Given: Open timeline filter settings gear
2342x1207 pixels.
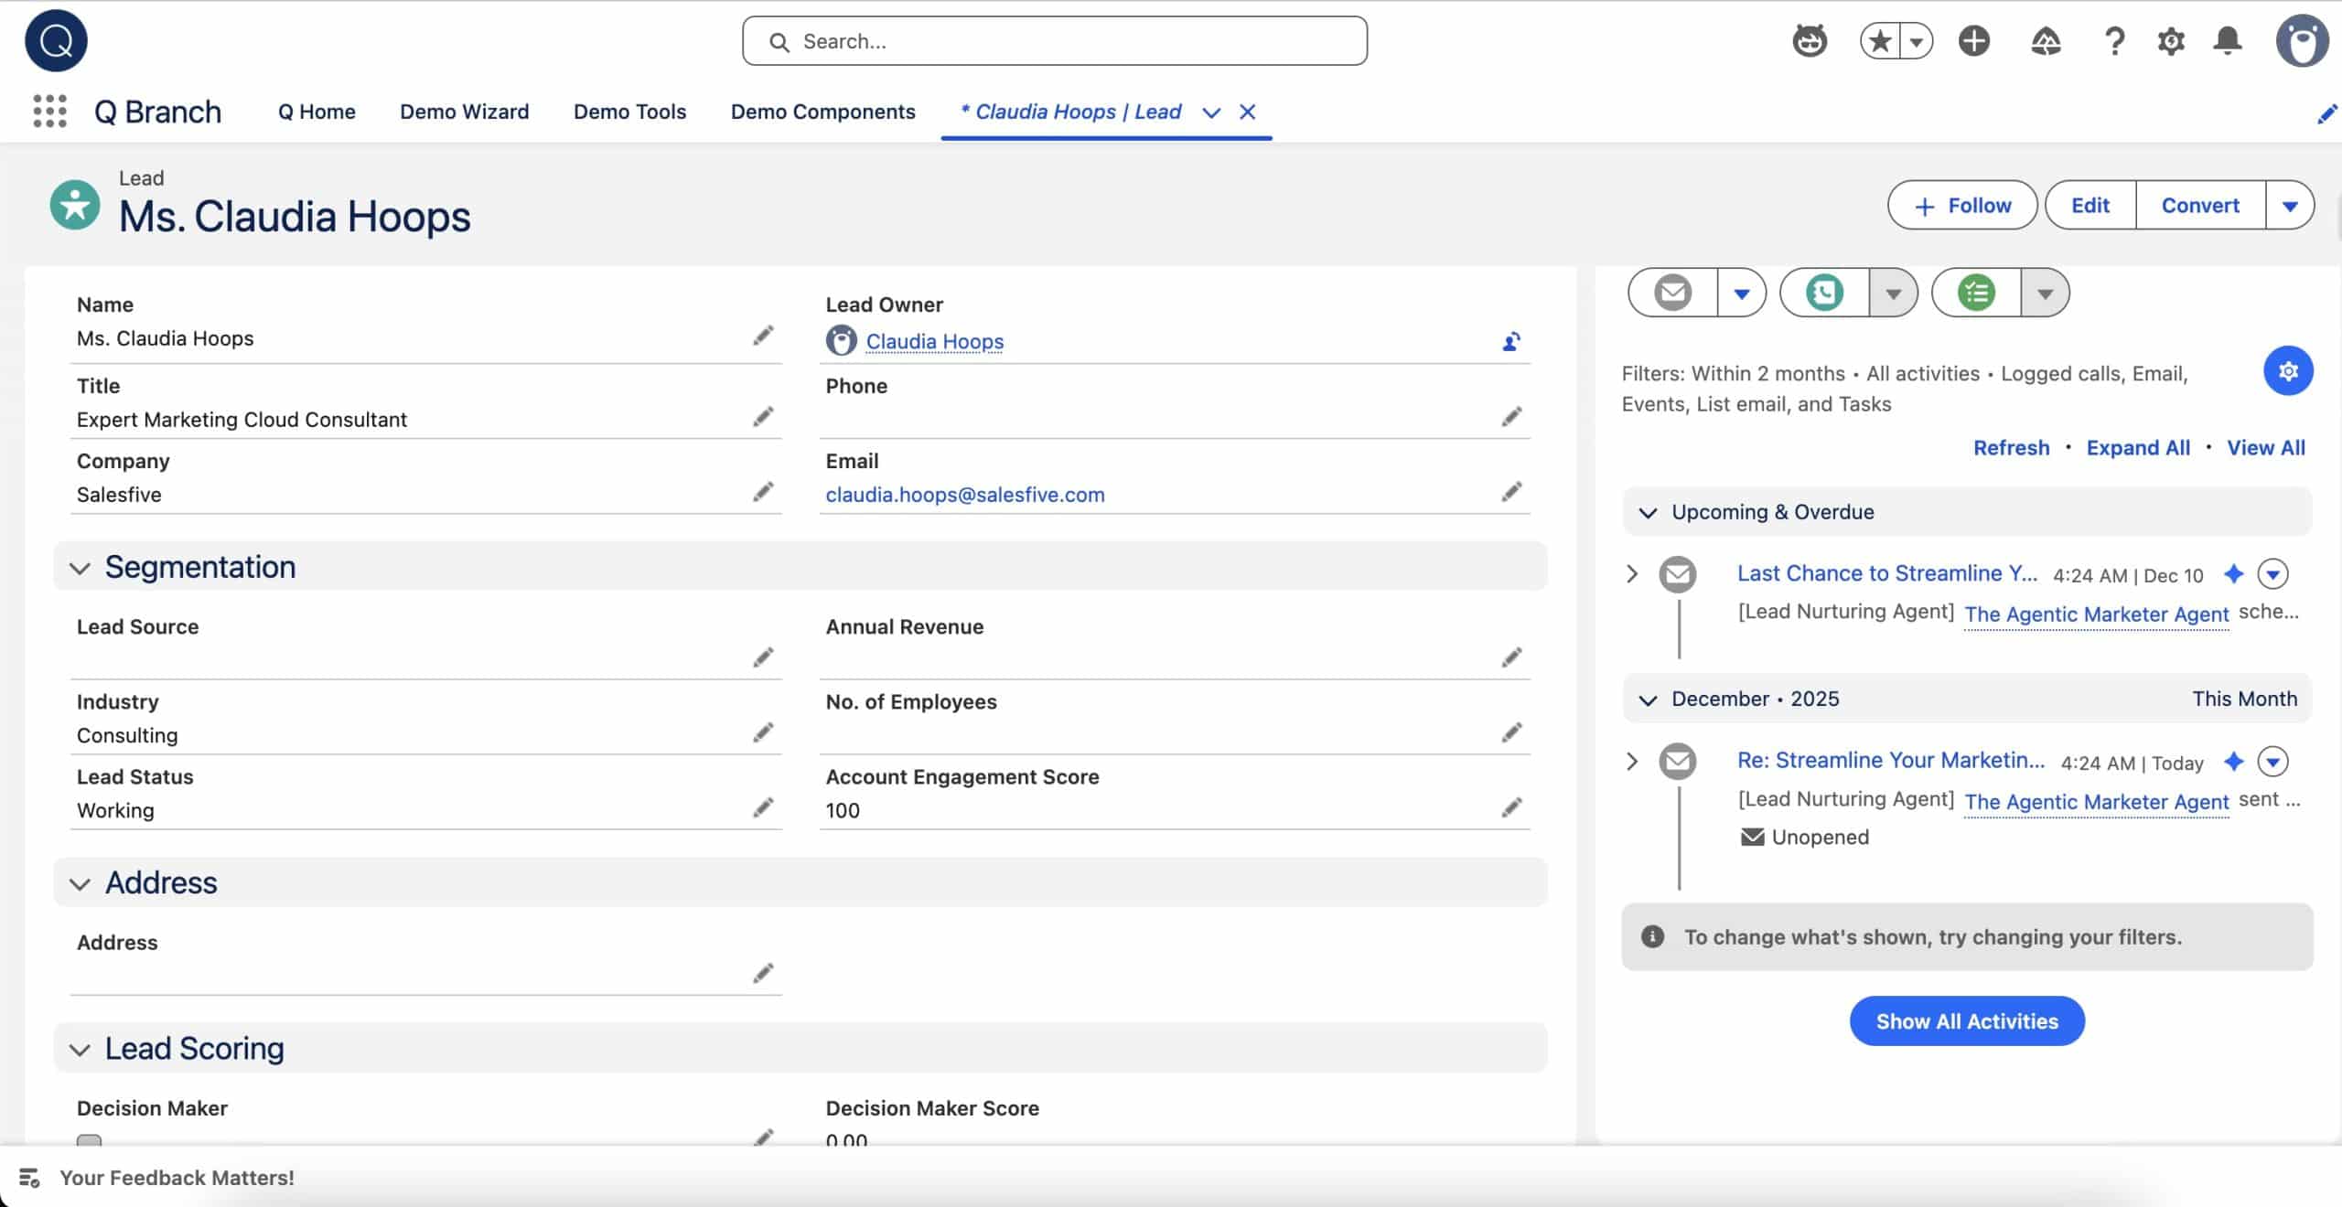Looking at the screenshot, I should tap(2288, 371).
